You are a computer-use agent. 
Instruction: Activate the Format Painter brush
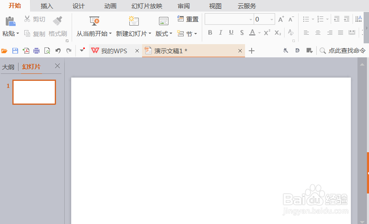click(57, 21)
